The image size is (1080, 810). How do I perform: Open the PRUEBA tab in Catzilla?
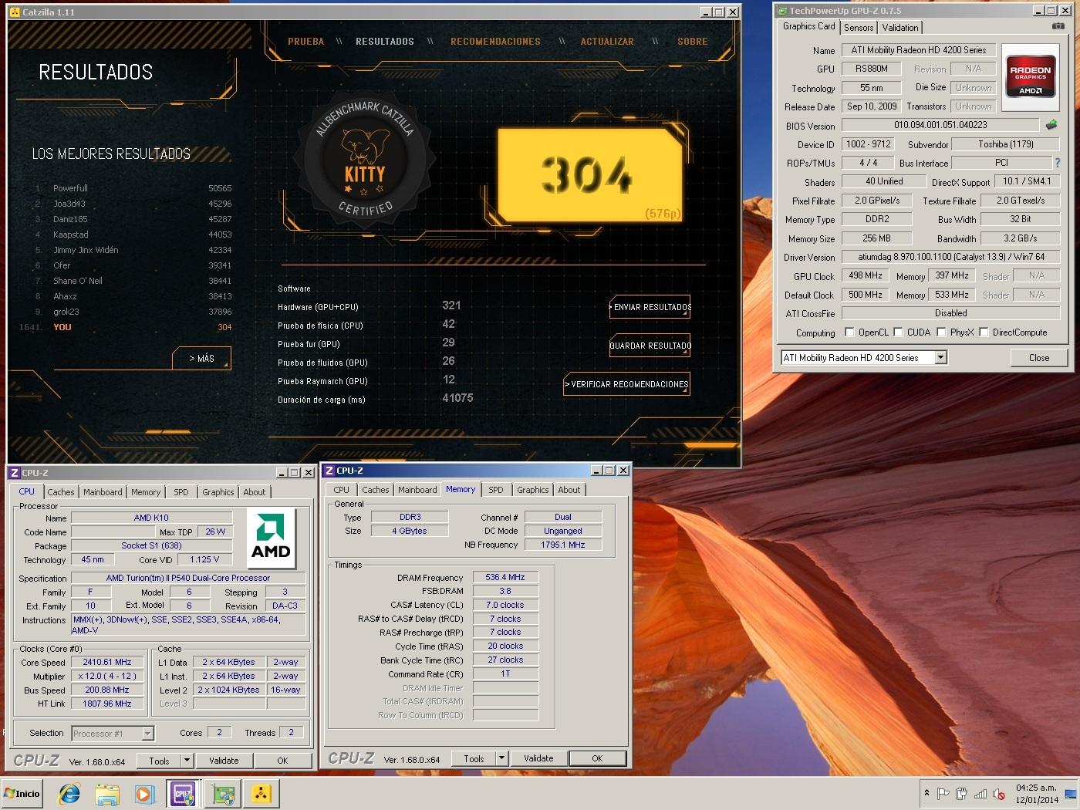pos(306,42)
